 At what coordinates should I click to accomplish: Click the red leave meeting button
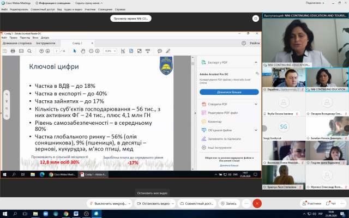click(257, 203)
